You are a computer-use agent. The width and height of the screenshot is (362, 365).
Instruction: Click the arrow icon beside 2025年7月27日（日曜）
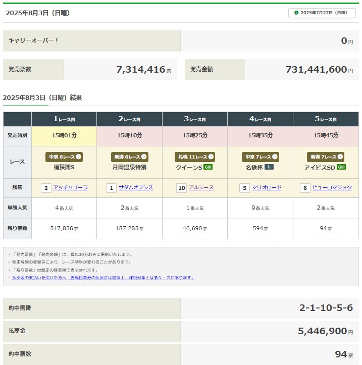(x=296, y=13)
